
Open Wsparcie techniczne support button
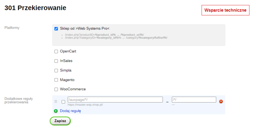click(x=225, y=10)
